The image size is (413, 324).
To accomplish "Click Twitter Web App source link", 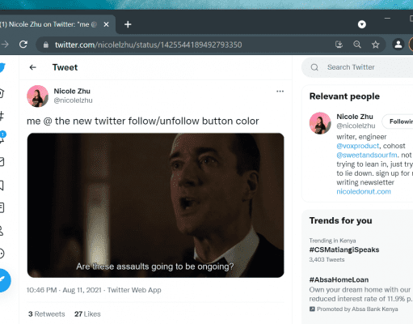I will [x=134, y=290].
